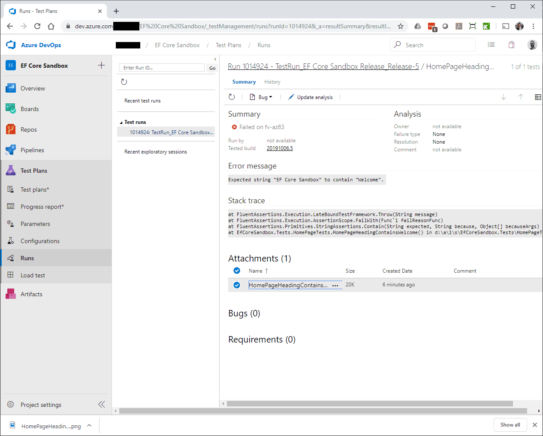Switch to the History tab
543x436 pixels.
[272, 82]
